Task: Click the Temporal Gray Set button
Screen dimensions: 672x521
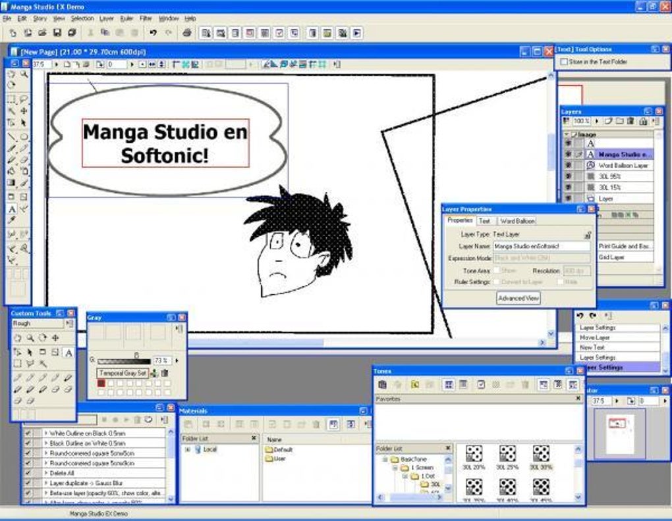Action: point(123,373)
